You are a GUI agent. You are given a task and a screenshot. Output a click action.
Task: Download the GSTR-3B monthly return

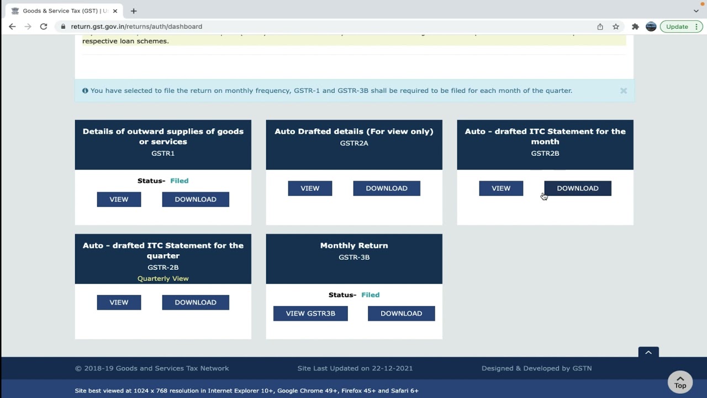402,313
